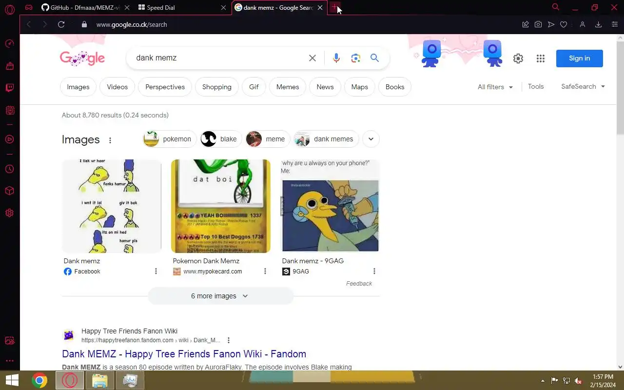Expand 6 more images
Screen dimensions: 624x390
coord(220,296)
